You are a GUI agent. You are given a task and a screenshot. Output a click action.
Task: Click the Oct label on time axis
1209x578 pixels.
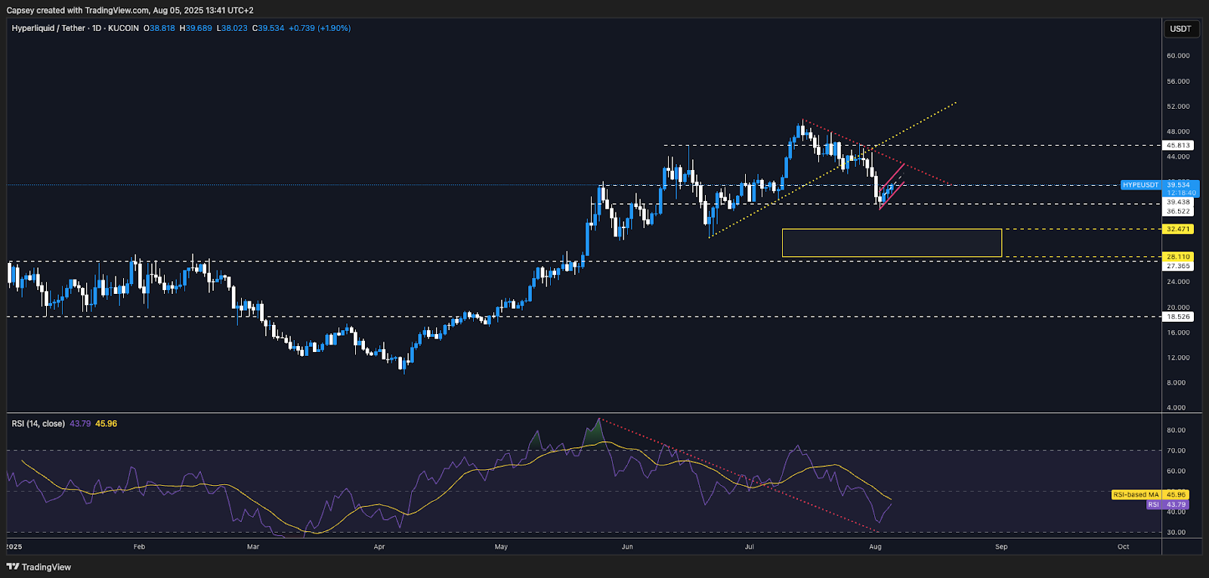click(1123, 546)
